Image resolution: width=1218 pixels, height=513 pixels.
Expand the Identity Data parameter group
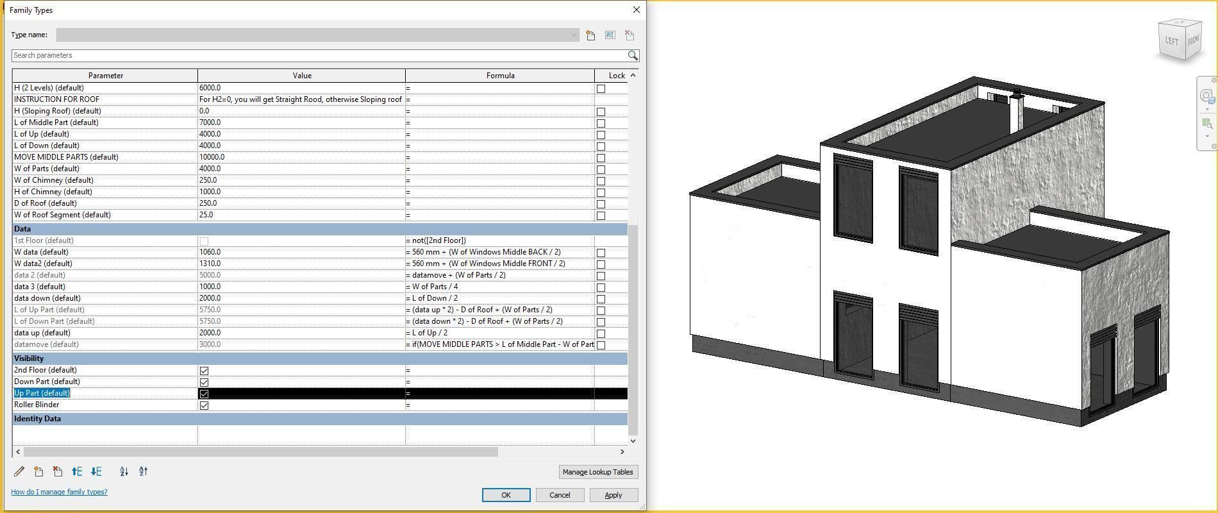pyautogui.click(x=320, y=419)
